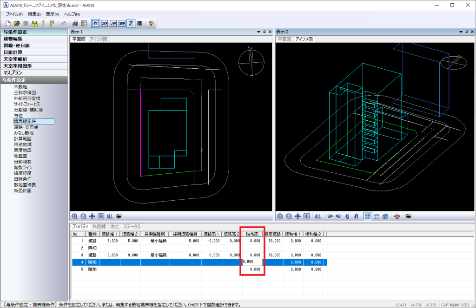Select row 5 隣地 in the table
Image resolution: width=476 pixels, height=308 pixels.
pyautogui.click(x=199, y=269)
